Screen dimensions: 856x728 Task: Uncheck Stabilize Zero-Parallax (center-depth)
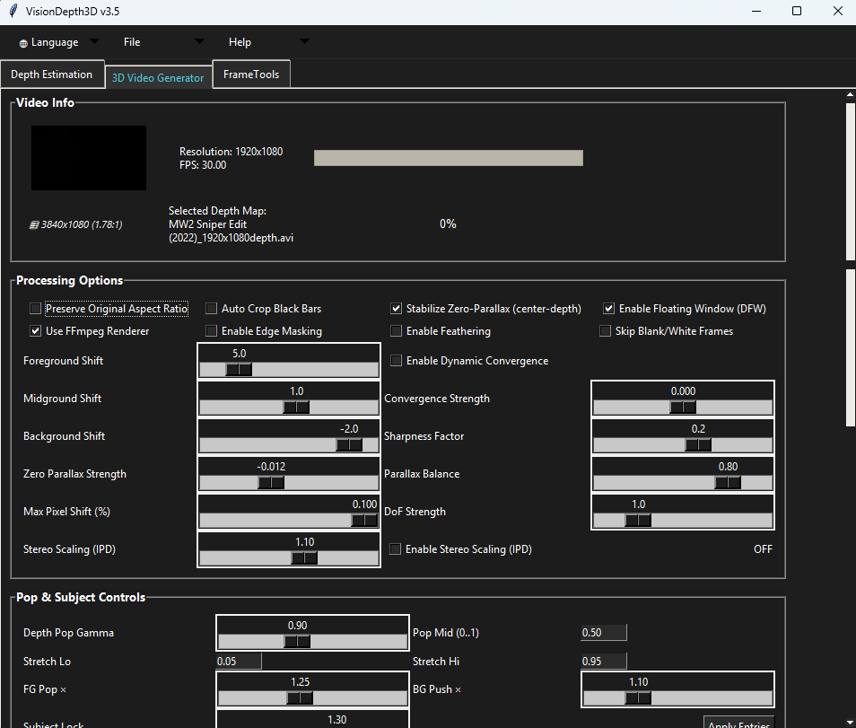(397, 309)
